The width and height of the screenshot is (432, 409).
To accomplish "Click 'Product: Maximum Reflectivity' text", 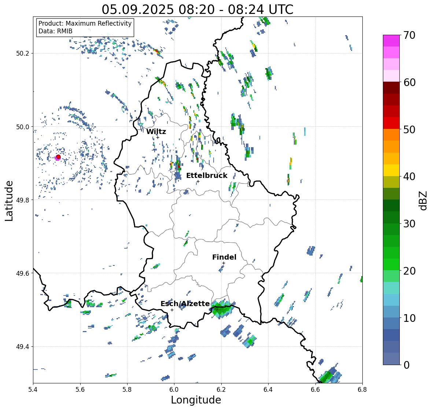I will (85, 23).
